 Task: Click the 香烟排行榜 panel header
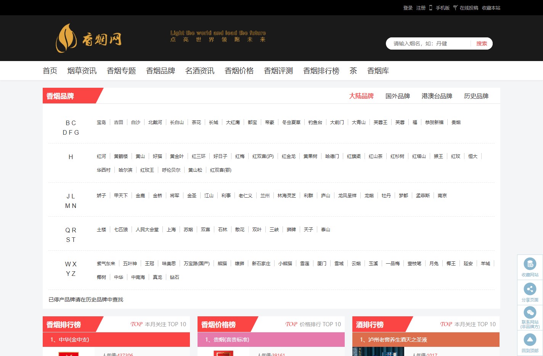[64, 325]
